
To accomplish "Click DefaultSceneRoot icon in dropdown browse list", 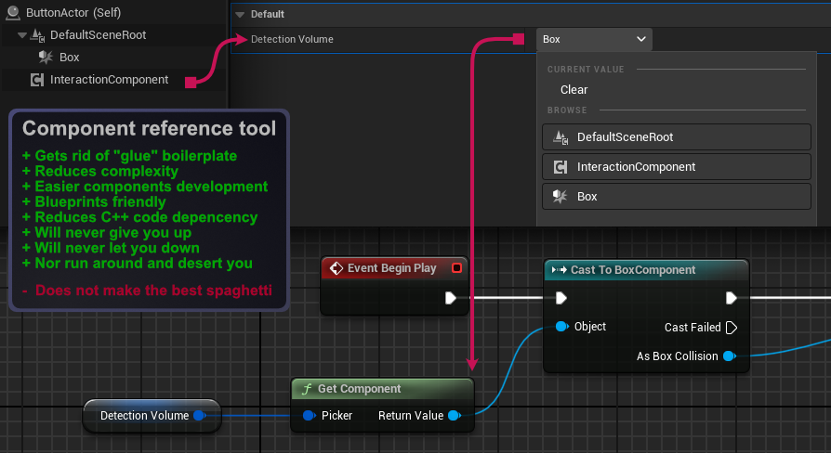I will click(561, 137).
